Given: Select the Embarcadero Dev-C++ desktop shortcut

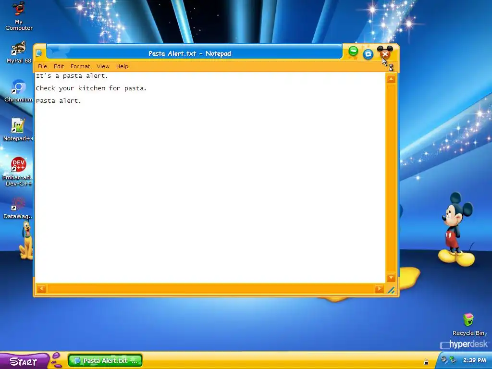Looking at the screenshot, I should tap(18, 172).
